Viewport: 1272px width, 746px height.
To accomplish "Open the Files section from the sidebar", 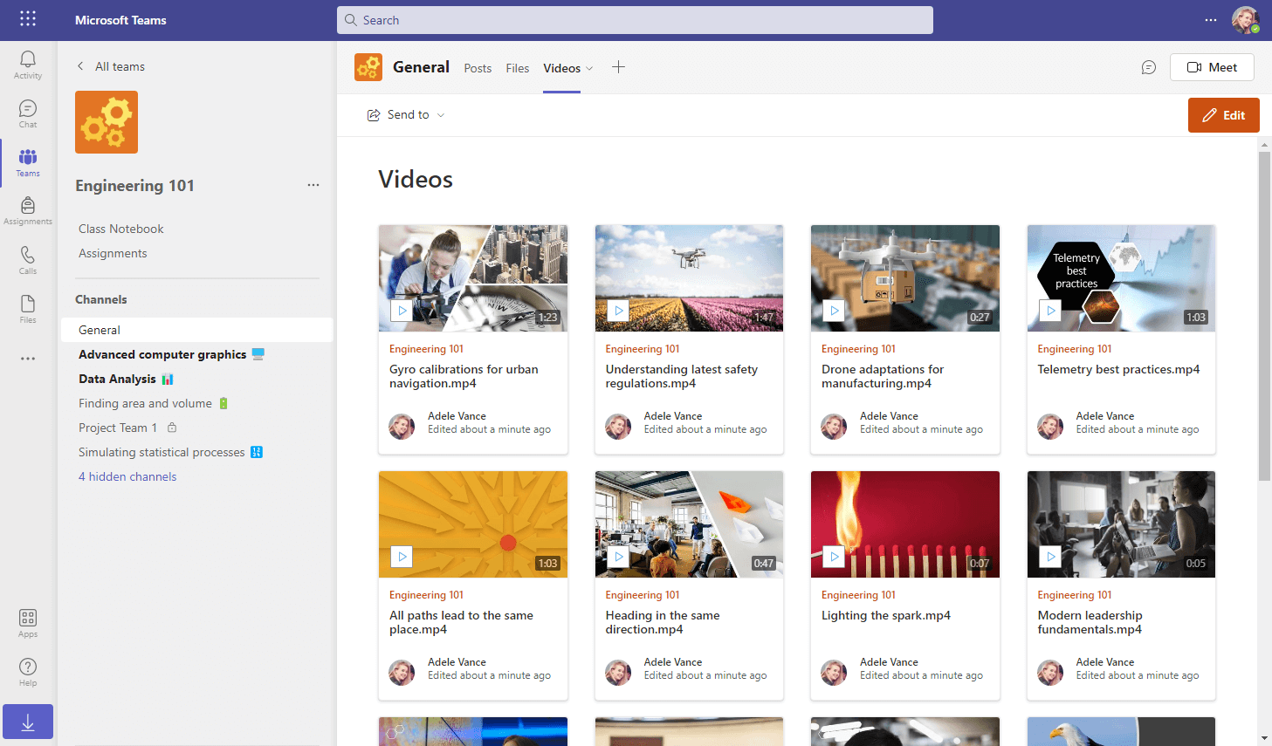I will pyautogui.click(x=27, y=308).
